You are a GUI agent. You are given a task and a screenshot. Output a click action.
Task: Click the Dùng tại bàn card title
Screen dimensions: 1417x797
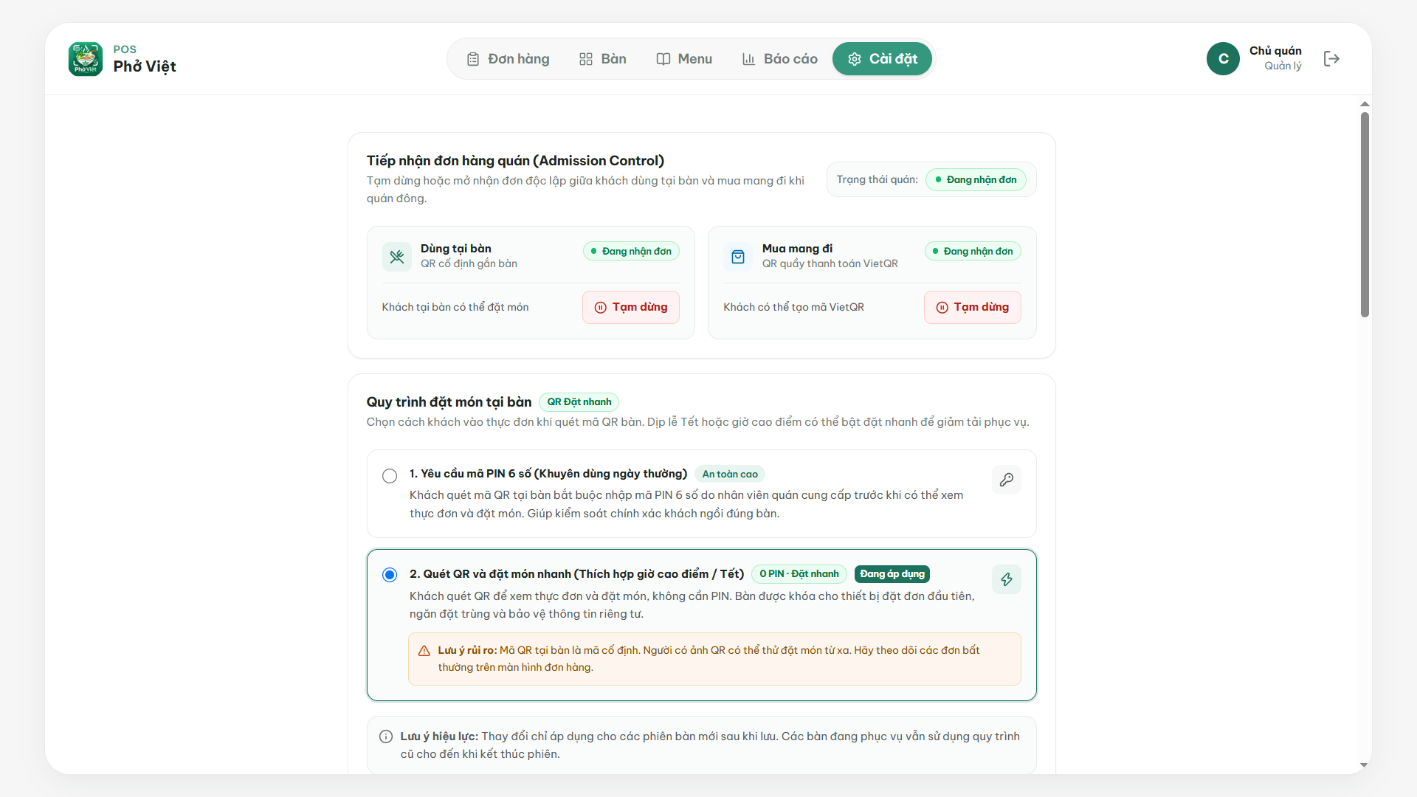tap(456, 249)
